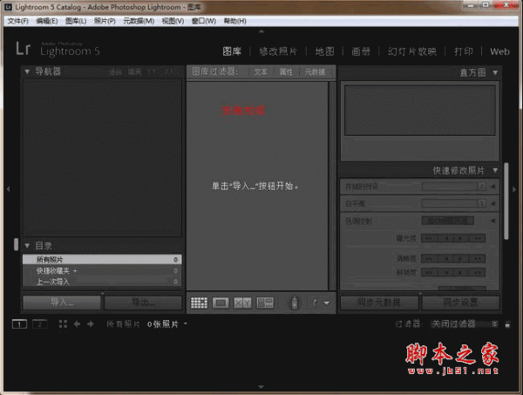523x395 pixels.
Task: Open toolbar content dropdown arrow
Action: click(x=327, y=303)
